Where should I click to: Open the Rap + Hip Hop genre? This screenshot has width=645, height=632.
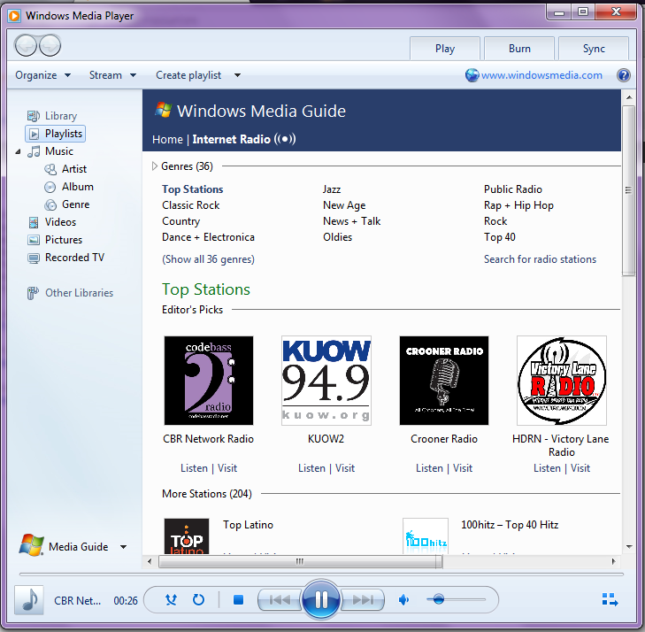(518, 205)
